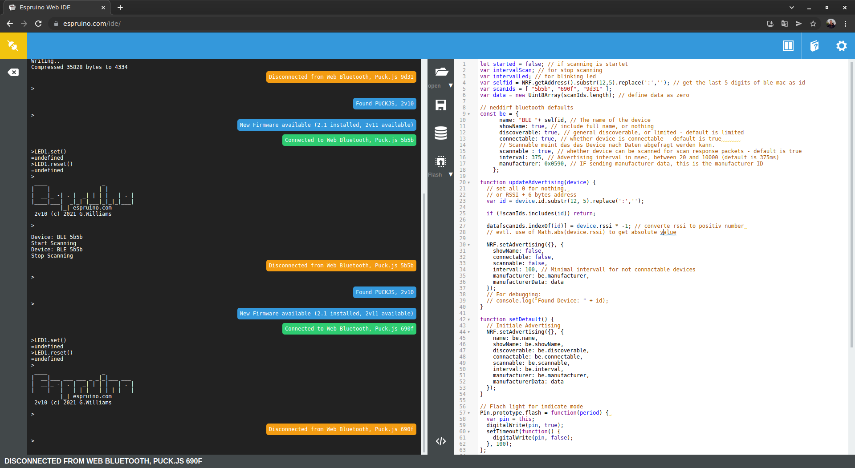The height and width of the screenshot is (468, 855).
Task: Click the install app icon in address bar
Action: (x=770, y=24)
